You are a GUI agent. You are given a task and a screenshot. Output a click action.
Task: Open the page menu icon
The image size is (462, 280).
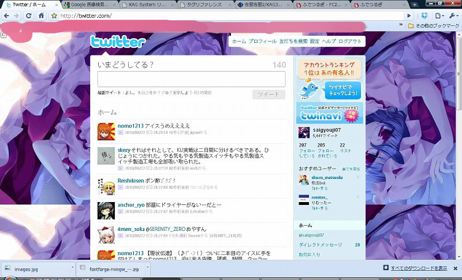pyautogui.click(x=439, y=16)
